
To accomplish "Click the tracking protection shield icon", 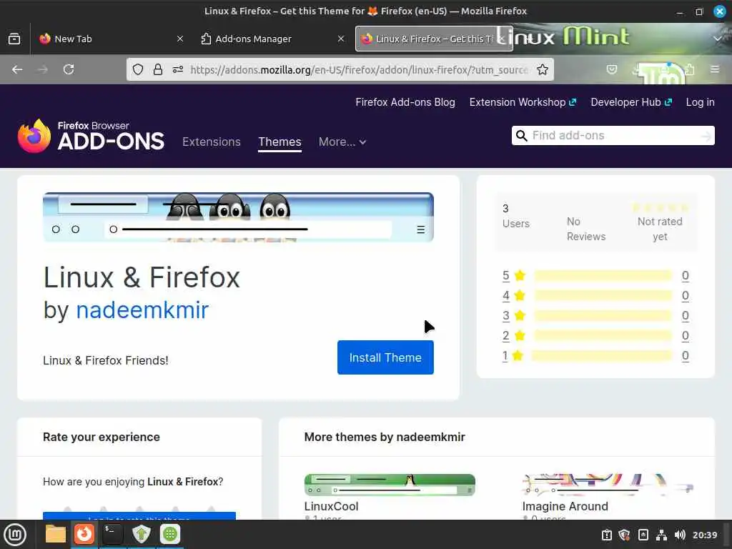I will 138,69.
